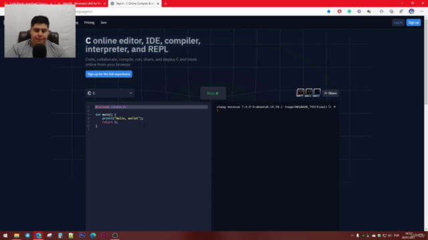Click the 'int main() {' code line
Viewport: 428px width, 240px height.
click(x=106, y=115)
